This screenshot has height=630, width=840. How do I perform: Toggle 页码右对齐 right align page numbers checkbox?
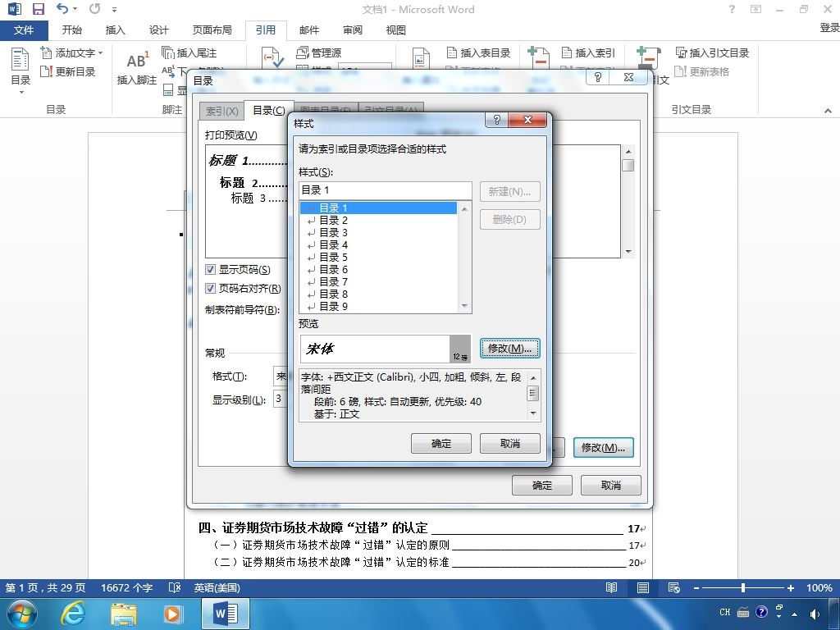(x=211, y=288)
